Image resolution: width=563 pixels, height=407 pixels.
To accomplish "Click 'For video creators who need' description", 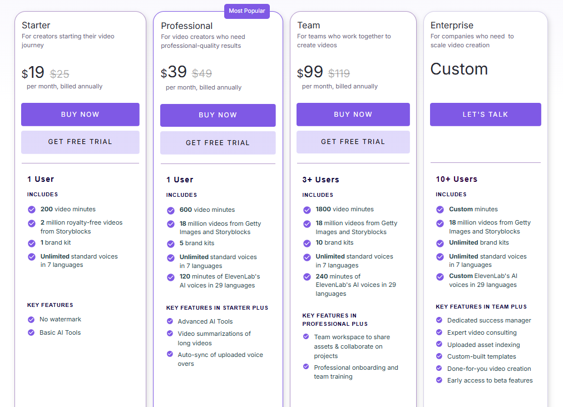I will pos(203,41).
